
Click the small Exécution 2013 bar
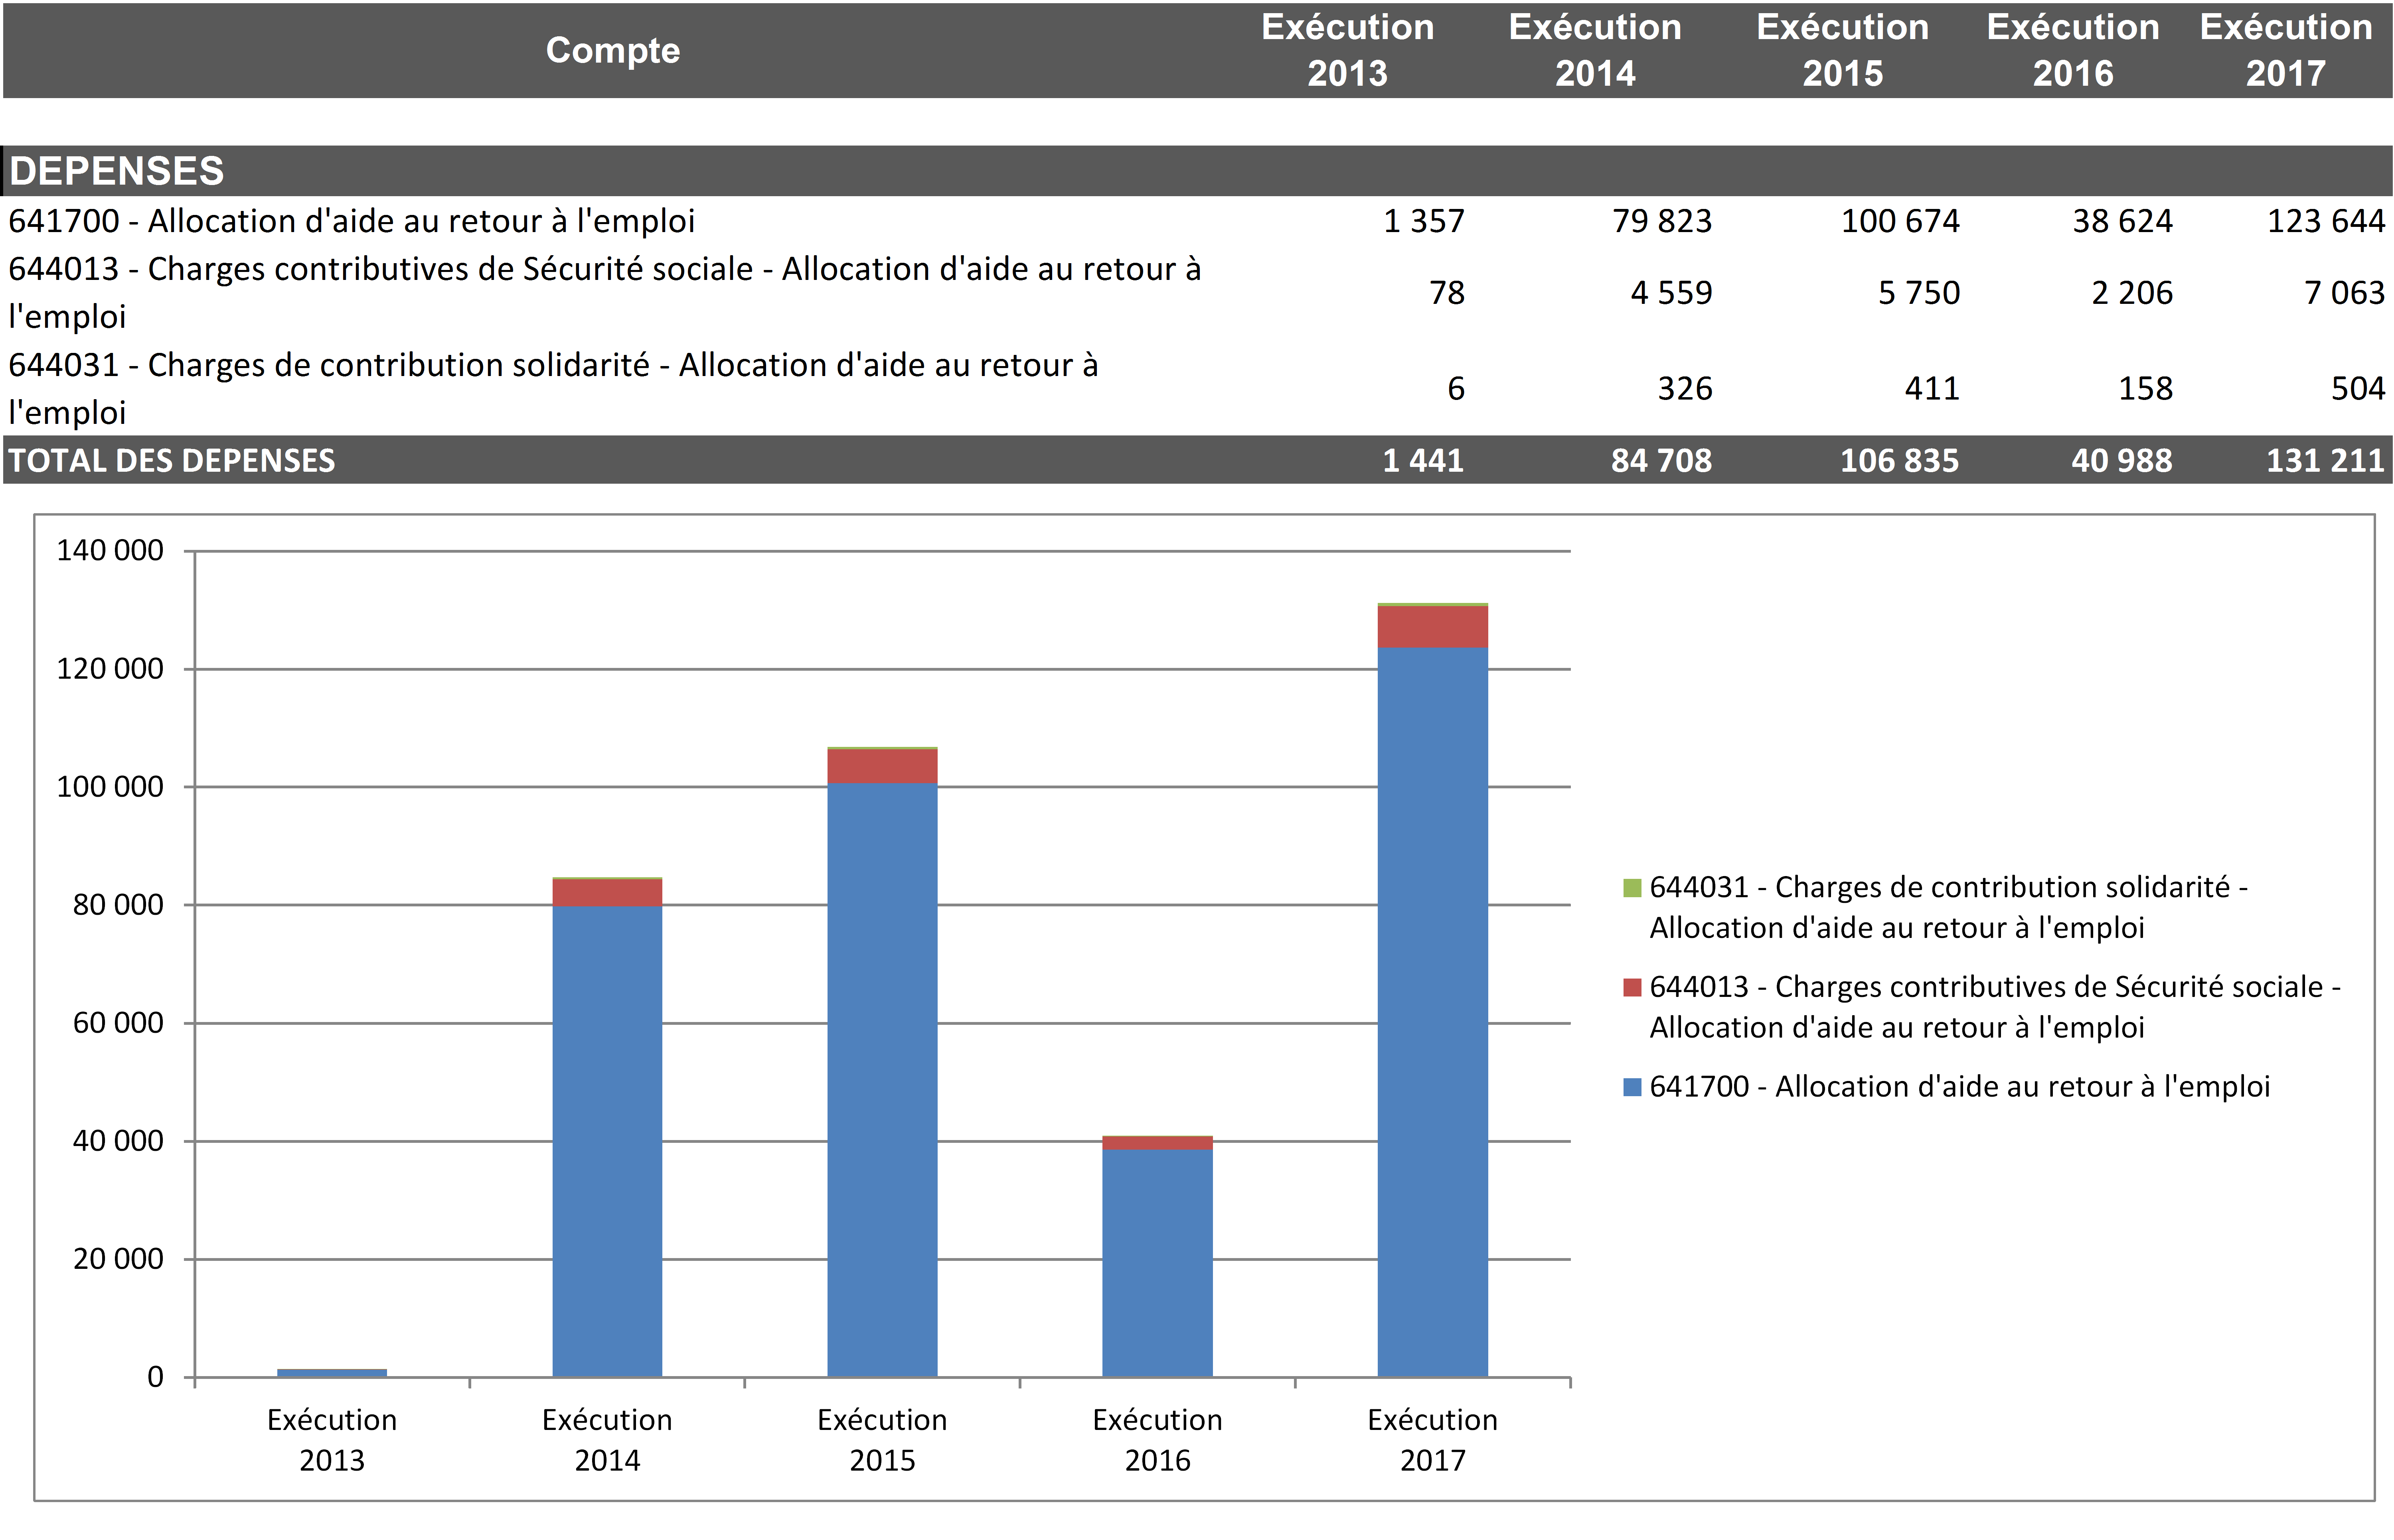331,1372
